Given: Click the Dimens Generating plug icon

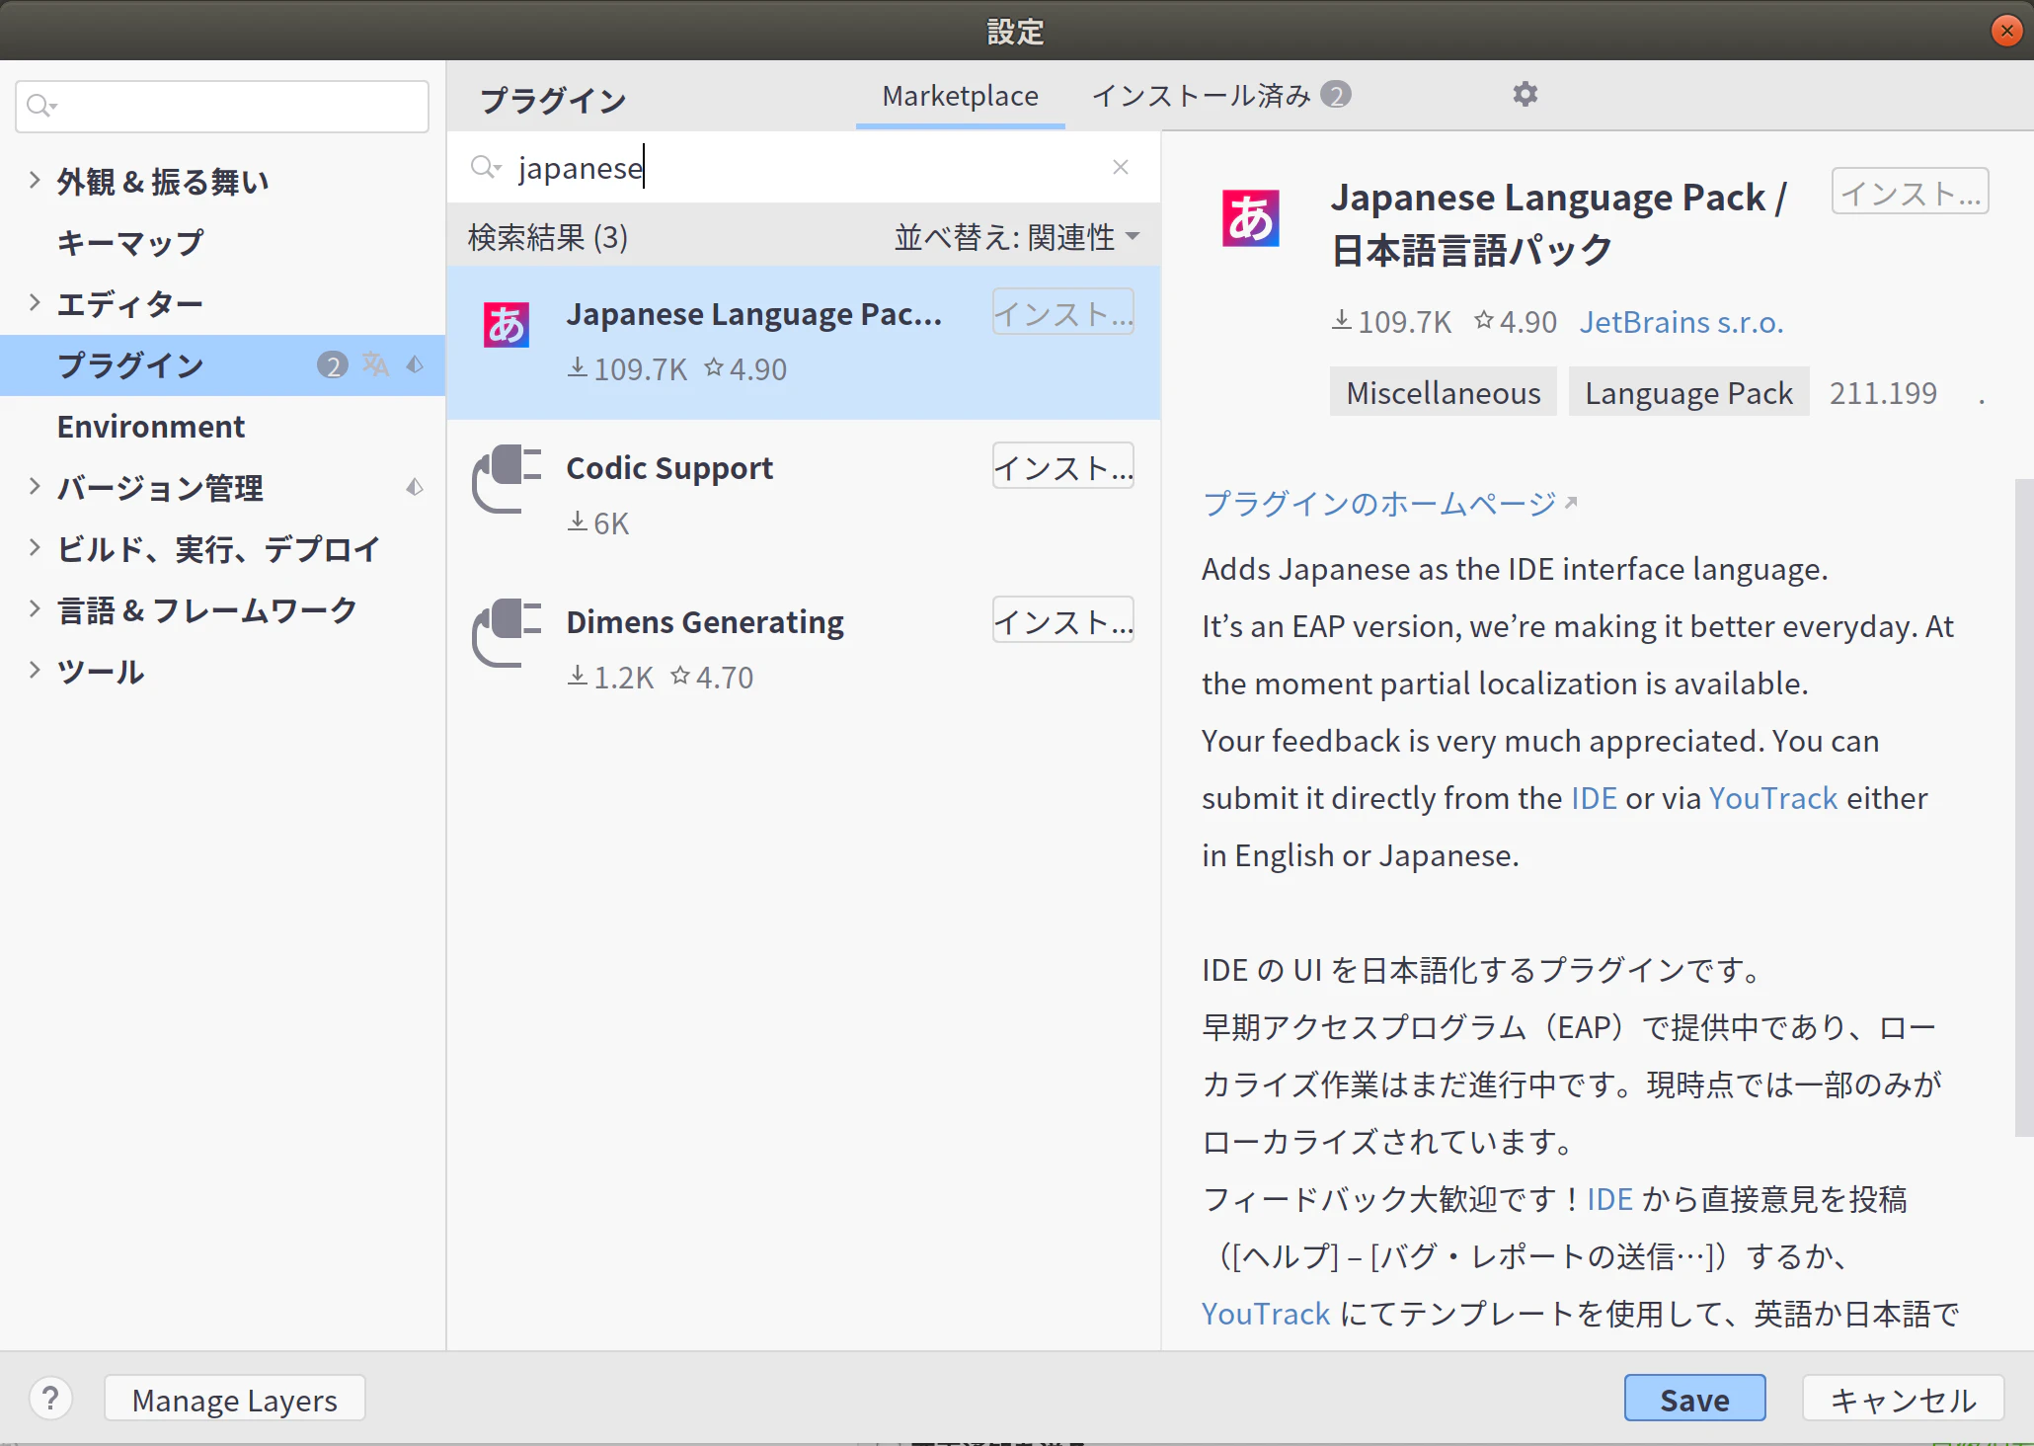Looking at the screenshot, I should tap(507, 633).
